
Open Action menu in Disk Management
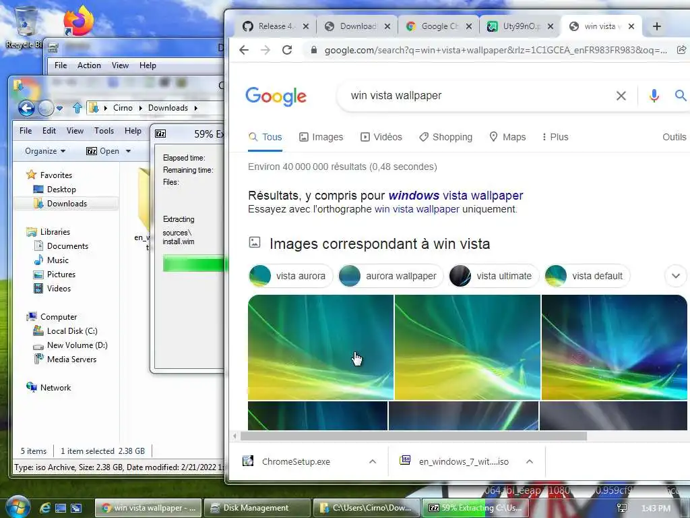click(x=89, y=65)
